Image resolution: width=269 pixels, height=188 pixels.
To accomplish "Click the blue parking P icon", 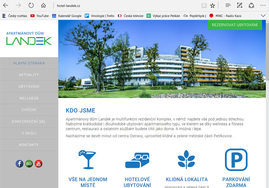I will coord(236,160).
